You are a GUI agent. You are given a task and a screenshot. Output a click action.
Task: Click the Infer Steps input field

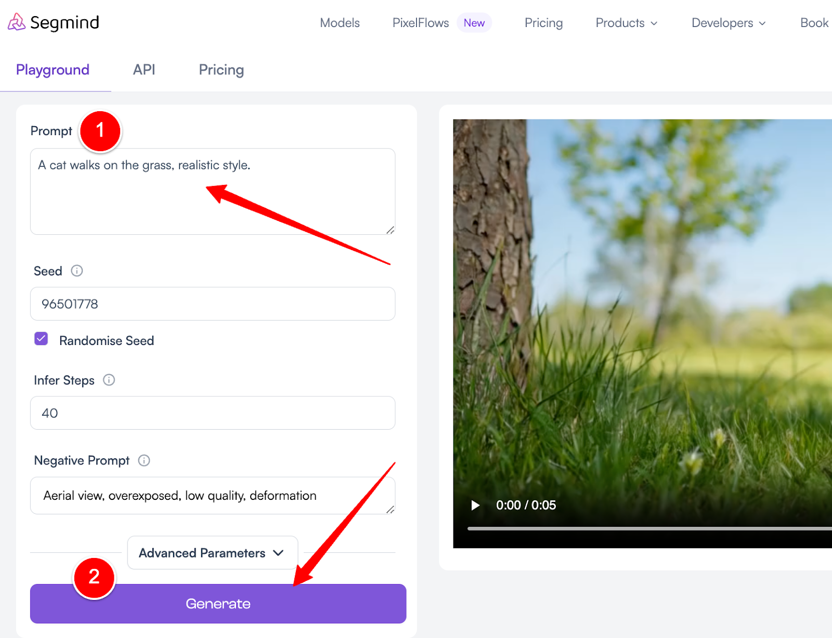click(x=213, y=413)
